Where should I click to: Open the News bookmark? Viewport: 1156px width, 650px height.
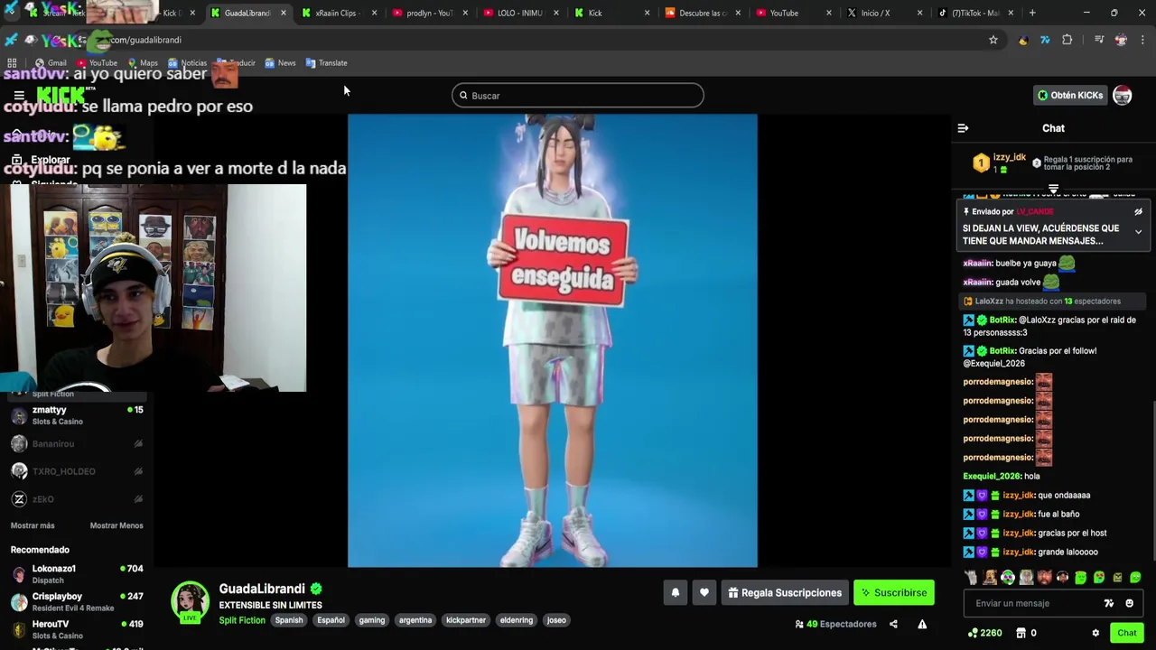pos(280,63)
